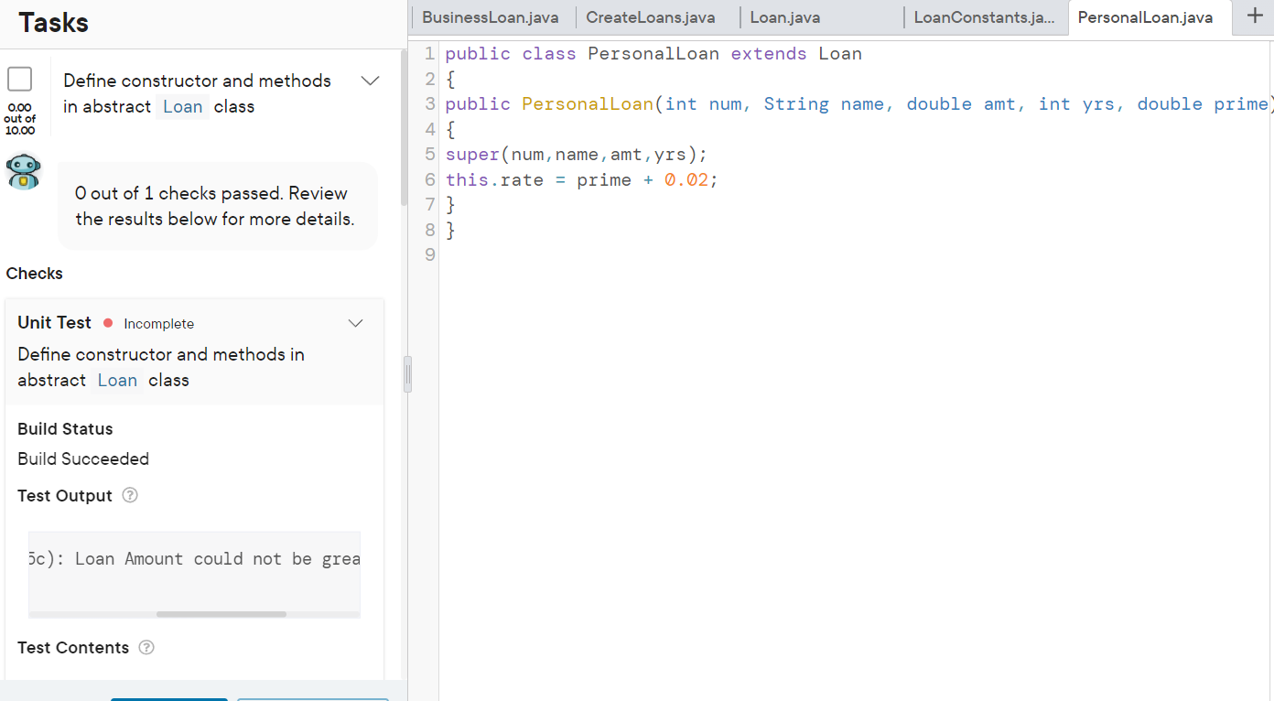The width and height of the screenshot is (1274, 701).
Task: Tick the task completion checkbox
Action: 20,80
